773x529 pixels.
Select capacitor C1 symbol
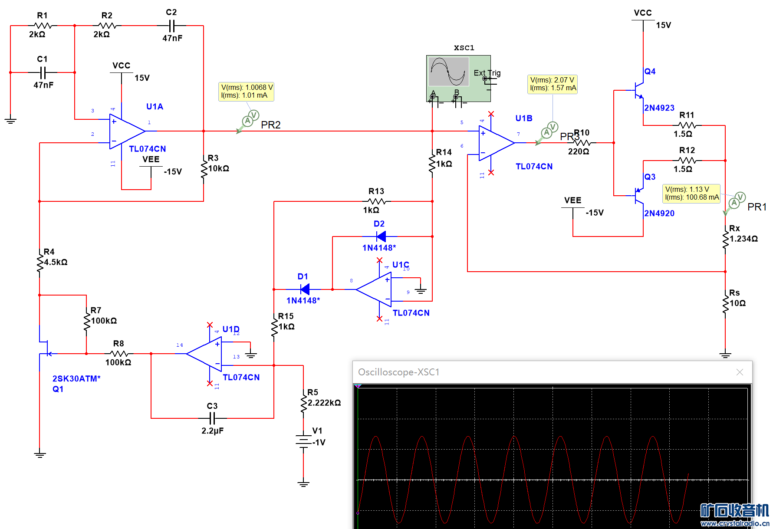tap(42, 72)
